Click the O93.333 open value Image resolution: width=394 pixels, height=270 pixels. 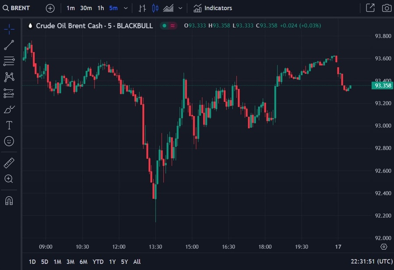pos(195,26)
